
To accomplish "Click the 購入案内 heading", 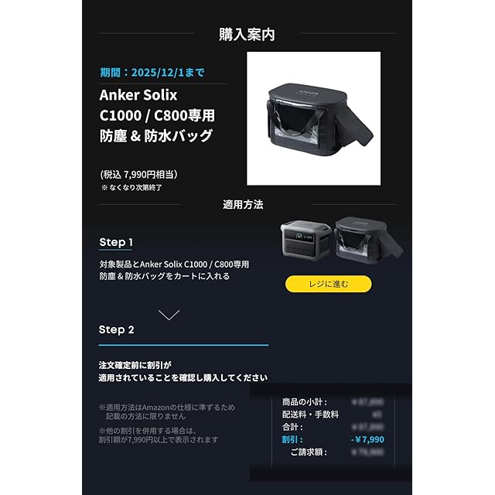I will 247,34.
